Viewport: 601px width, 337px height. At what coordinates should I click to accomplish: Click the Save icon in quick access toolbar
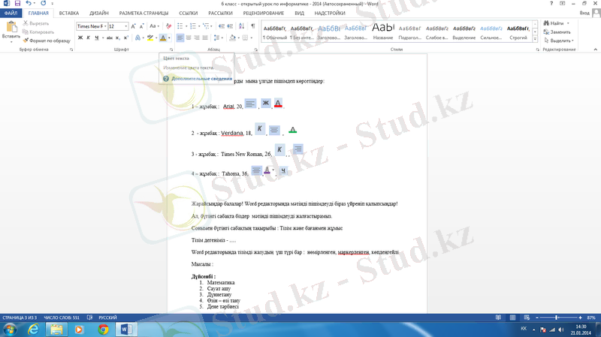pos(17,4)
